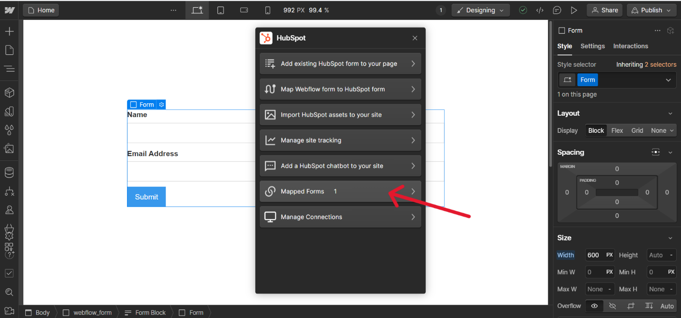The image size is (681, 318).
Task: Switch to mobile landscape breakpoint
Action: [244, 10]
